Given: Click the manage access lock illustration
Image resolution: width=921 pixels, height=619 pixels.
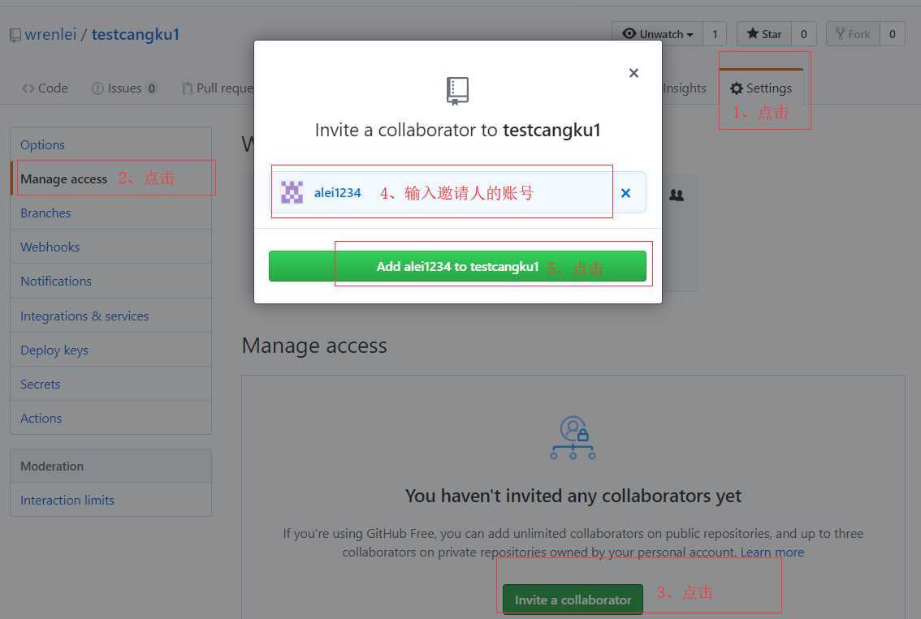Looking at the screenshot, I should coord(573,438).
